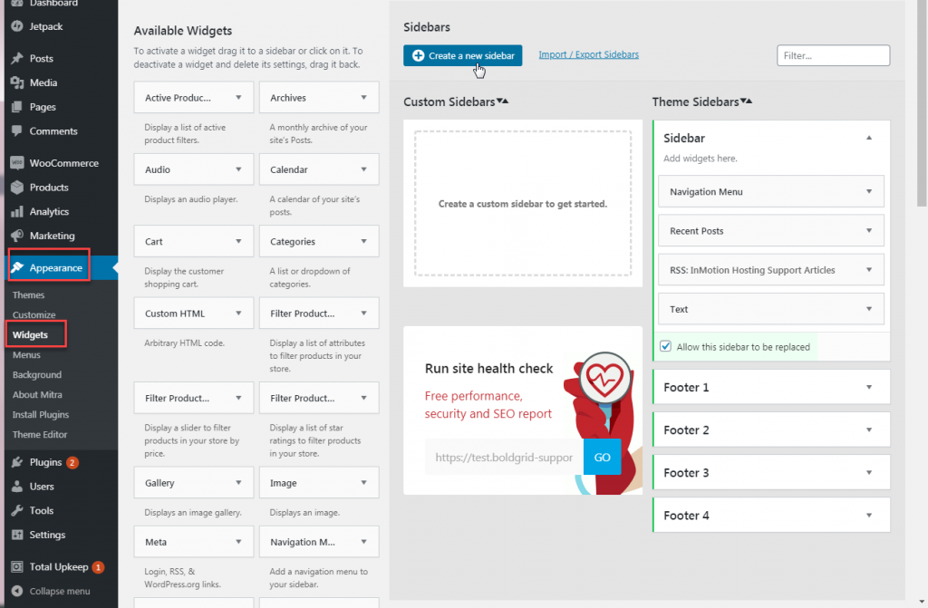This screenshot has height=608, width=928.
Task: Open the About Mitra submenu item
Action: pyautogui.click(x=37, y=394)
